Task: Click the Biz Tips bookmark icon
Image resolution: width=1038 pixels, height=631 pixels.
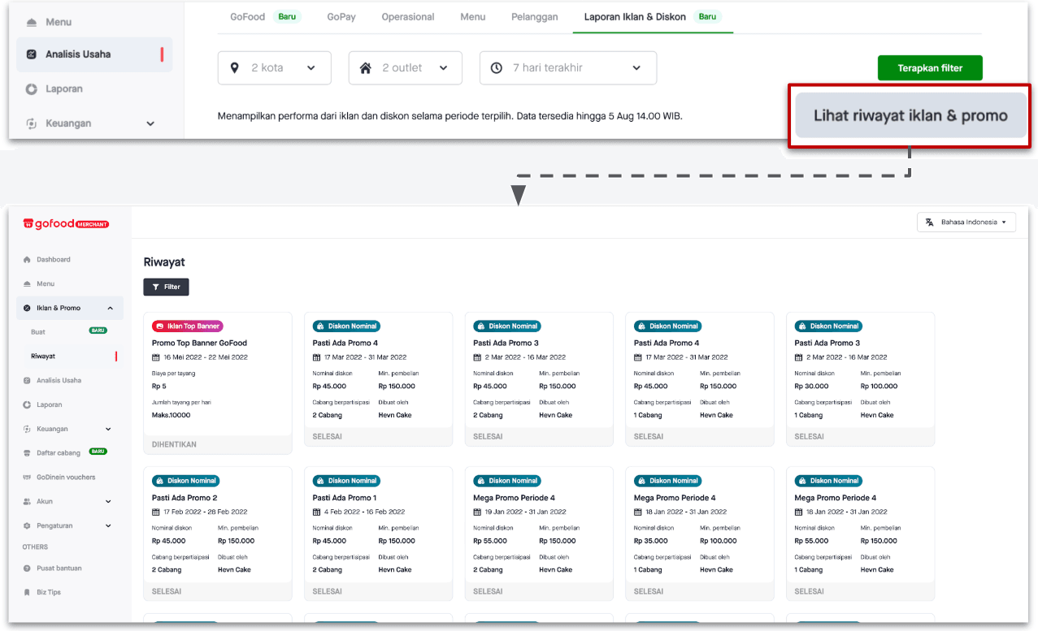Action: point(27,593)
